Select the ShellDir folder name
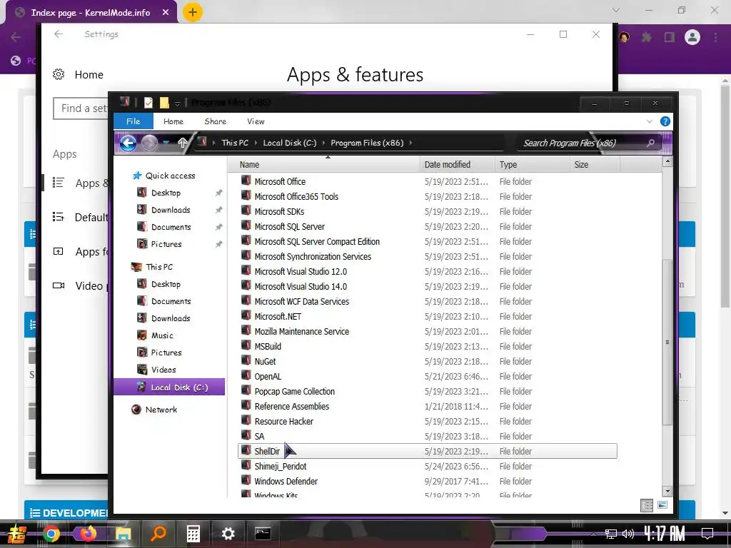Viewport: 731px width, 548px height. (x=267, y=451)
